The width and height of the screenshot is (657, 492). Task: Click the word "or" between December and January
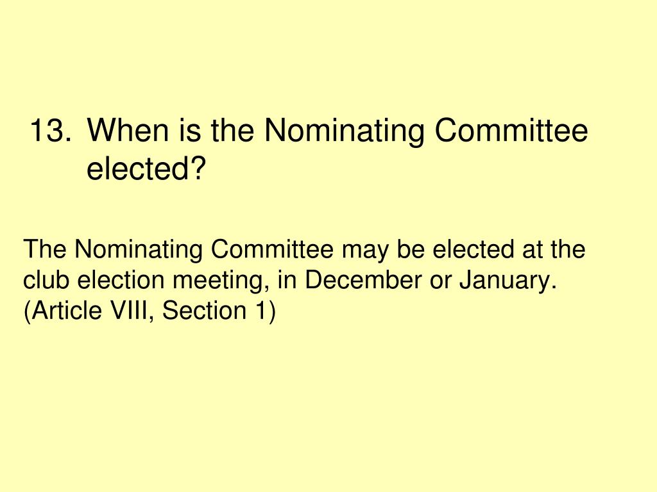coord(440,282)
